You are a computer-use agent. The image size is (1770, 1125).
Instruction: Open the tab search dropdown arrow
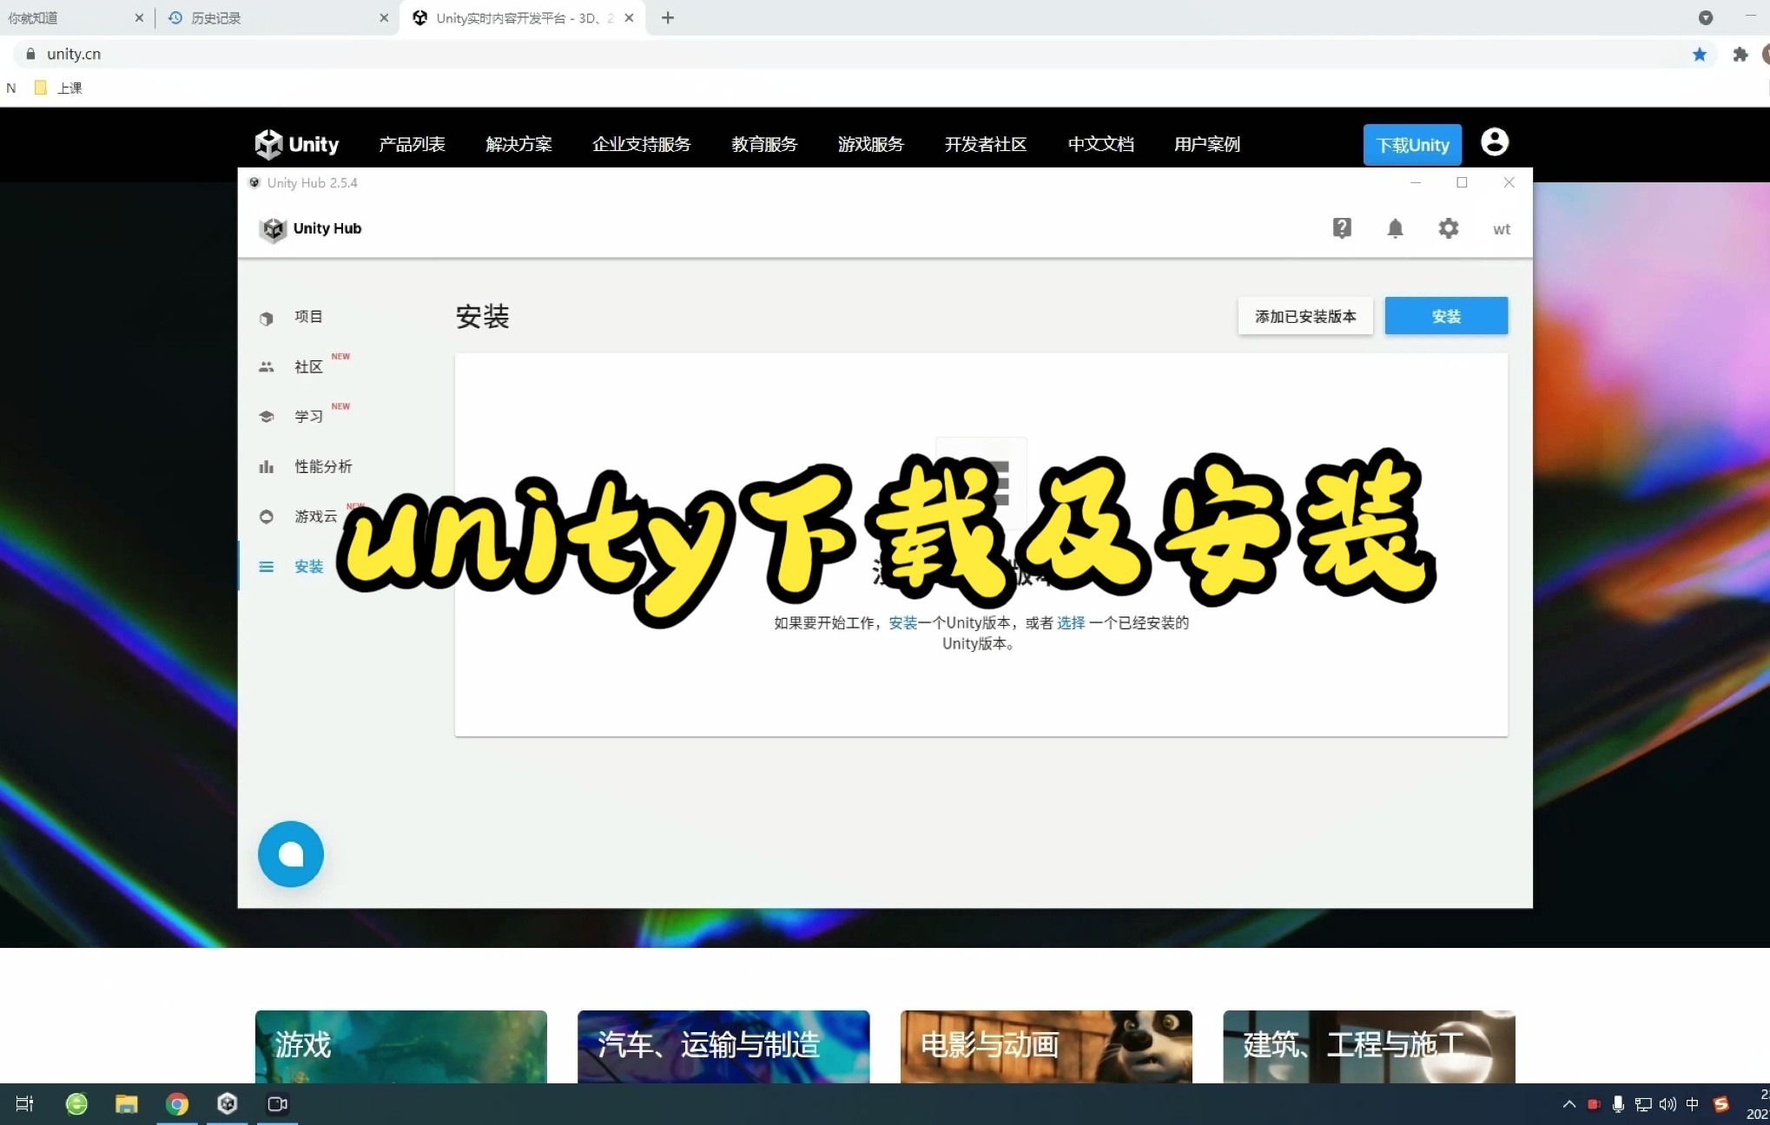1706,17
